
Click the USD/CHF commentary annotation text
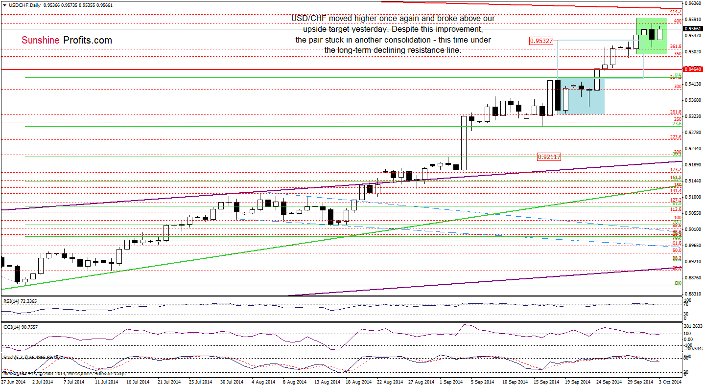tap(393, 34)
